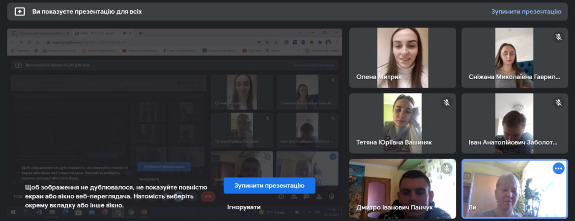Screen dimensions: 575x221
Task: Click the name label 'Тетяна Юріївна Вашиняк'
Action: [394, 142]
